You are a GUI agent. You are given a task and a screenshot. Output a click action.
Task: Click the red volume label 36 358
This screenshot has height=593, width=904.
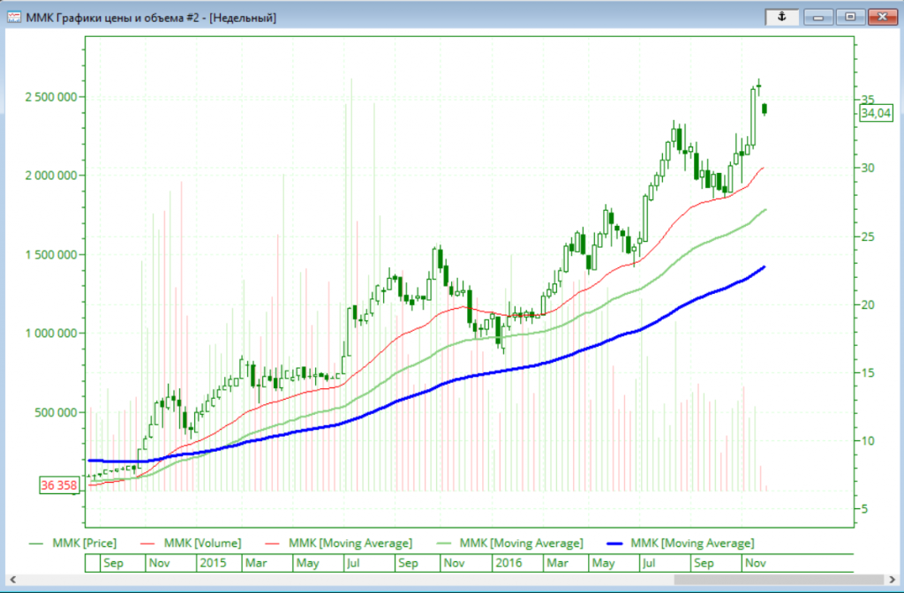59,485
